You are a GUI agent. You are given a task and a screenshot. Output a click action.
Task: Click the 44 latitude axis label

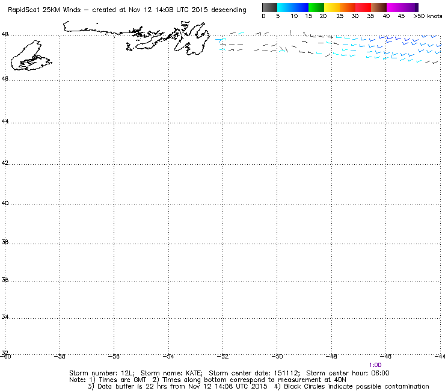pyautogui.click(x=5, y=122)
